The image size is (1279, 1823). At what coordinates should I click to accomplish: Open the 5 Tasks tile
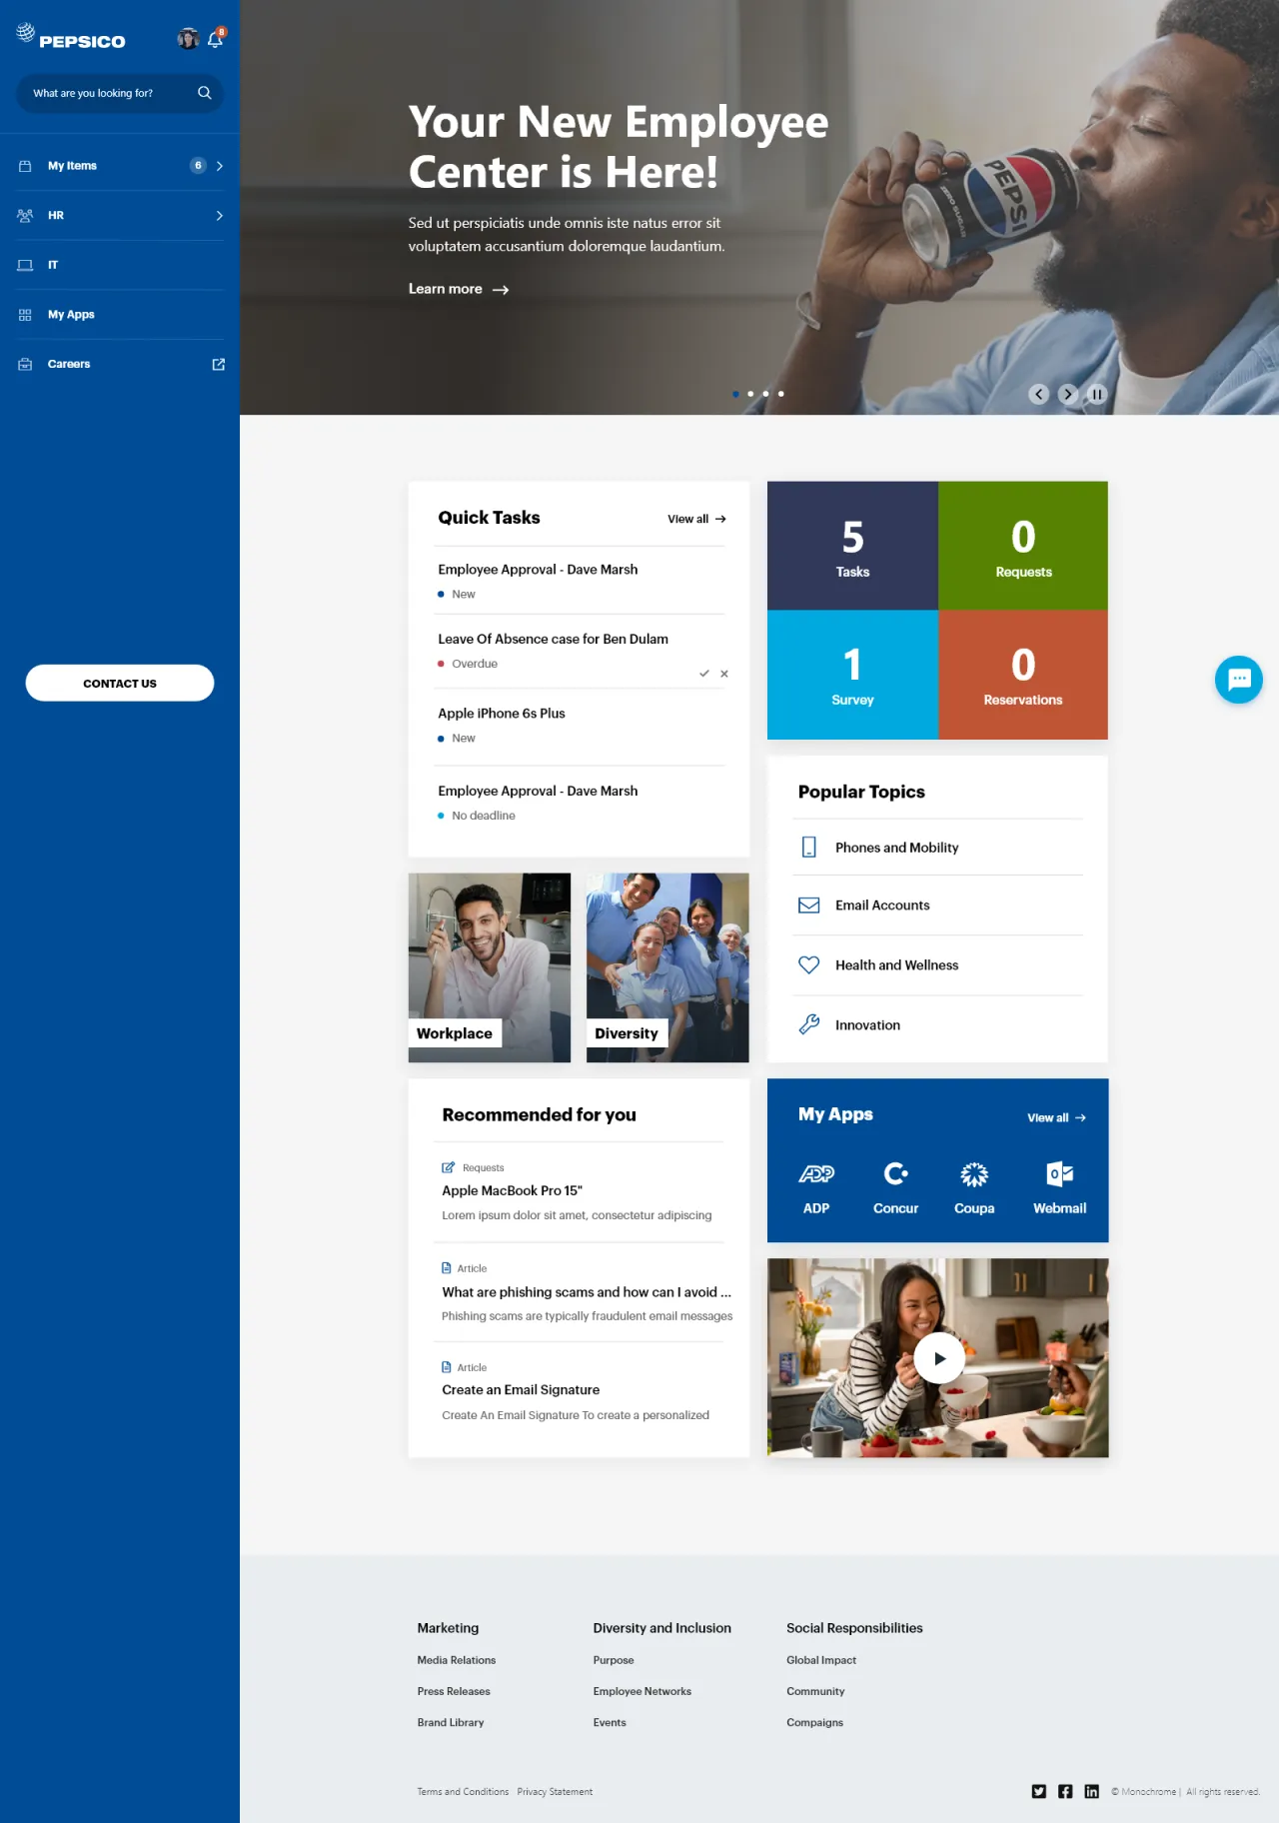point(852,546)
